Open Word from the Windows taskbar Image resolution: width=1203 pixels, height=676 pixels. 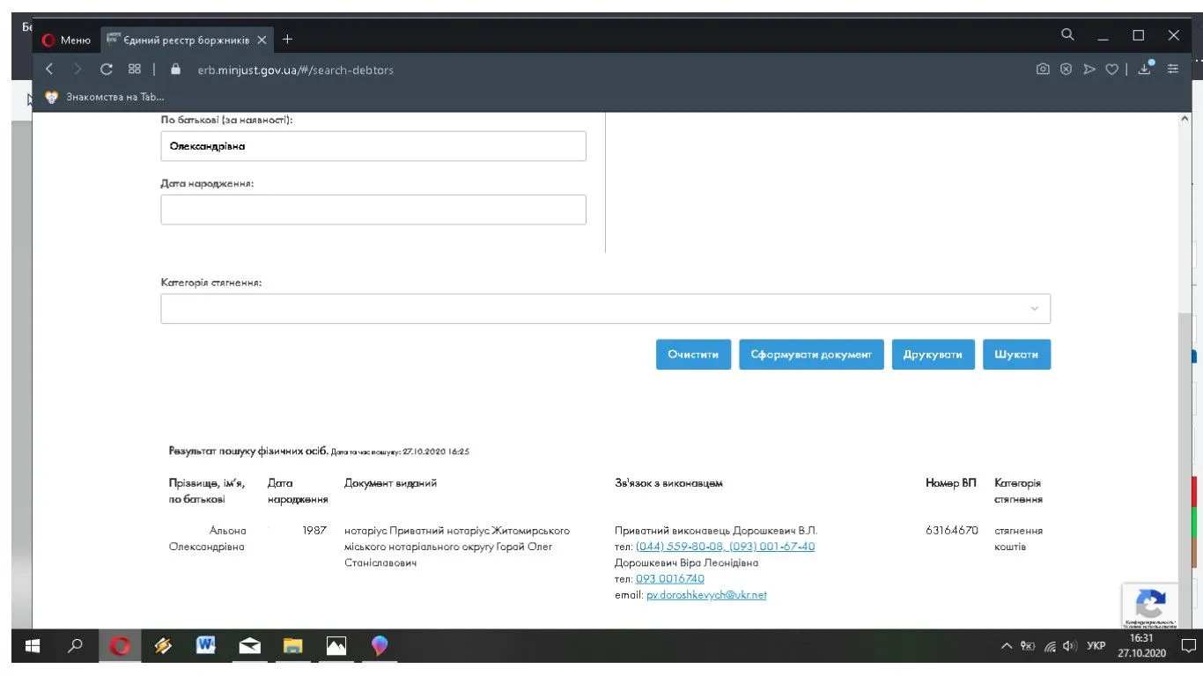206,646
